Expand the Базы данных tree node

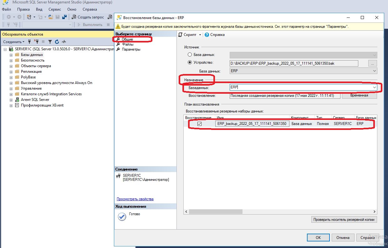tap(11, 55)
